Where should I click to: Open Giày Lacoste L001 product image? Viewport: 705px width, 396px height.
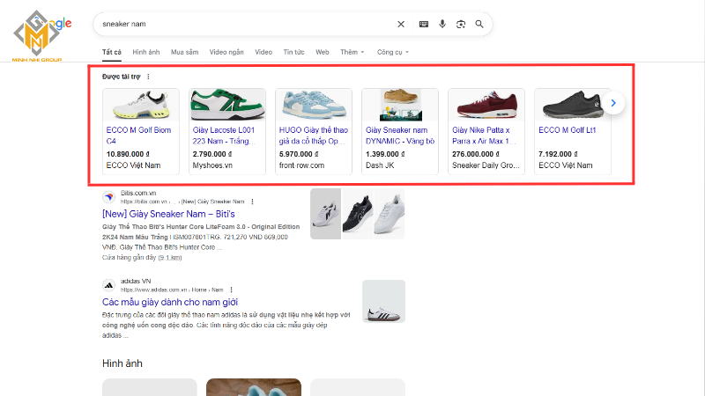227,105
